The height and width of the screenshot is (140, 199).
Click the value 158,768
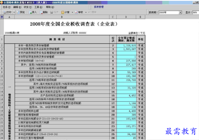(131, 80)
